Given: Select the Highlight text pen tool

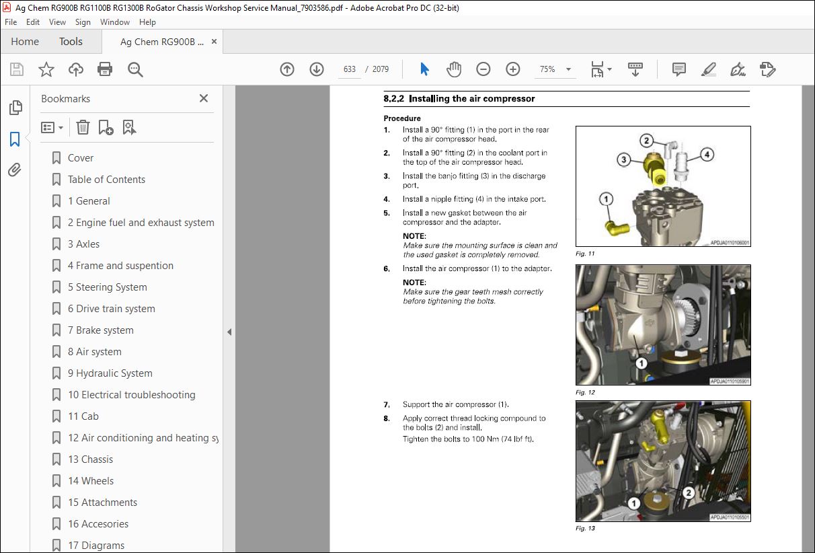Looking at the screenshot, I should [x=708, y=69].
